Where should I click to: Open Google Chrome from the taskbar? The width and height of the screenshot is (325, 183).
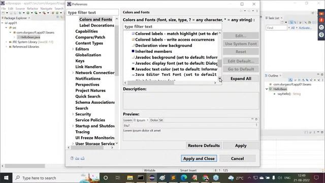(x=205, y=178)
